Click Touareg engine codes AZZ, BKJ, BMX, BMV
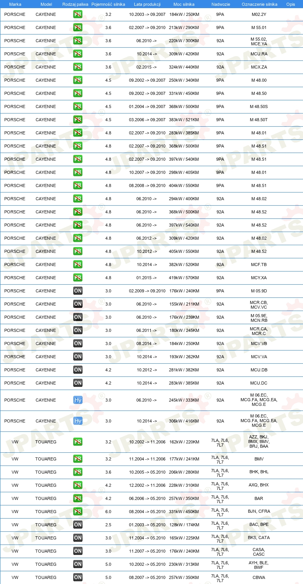This screenshot has width=303, height=584. (x=259, y=441)
